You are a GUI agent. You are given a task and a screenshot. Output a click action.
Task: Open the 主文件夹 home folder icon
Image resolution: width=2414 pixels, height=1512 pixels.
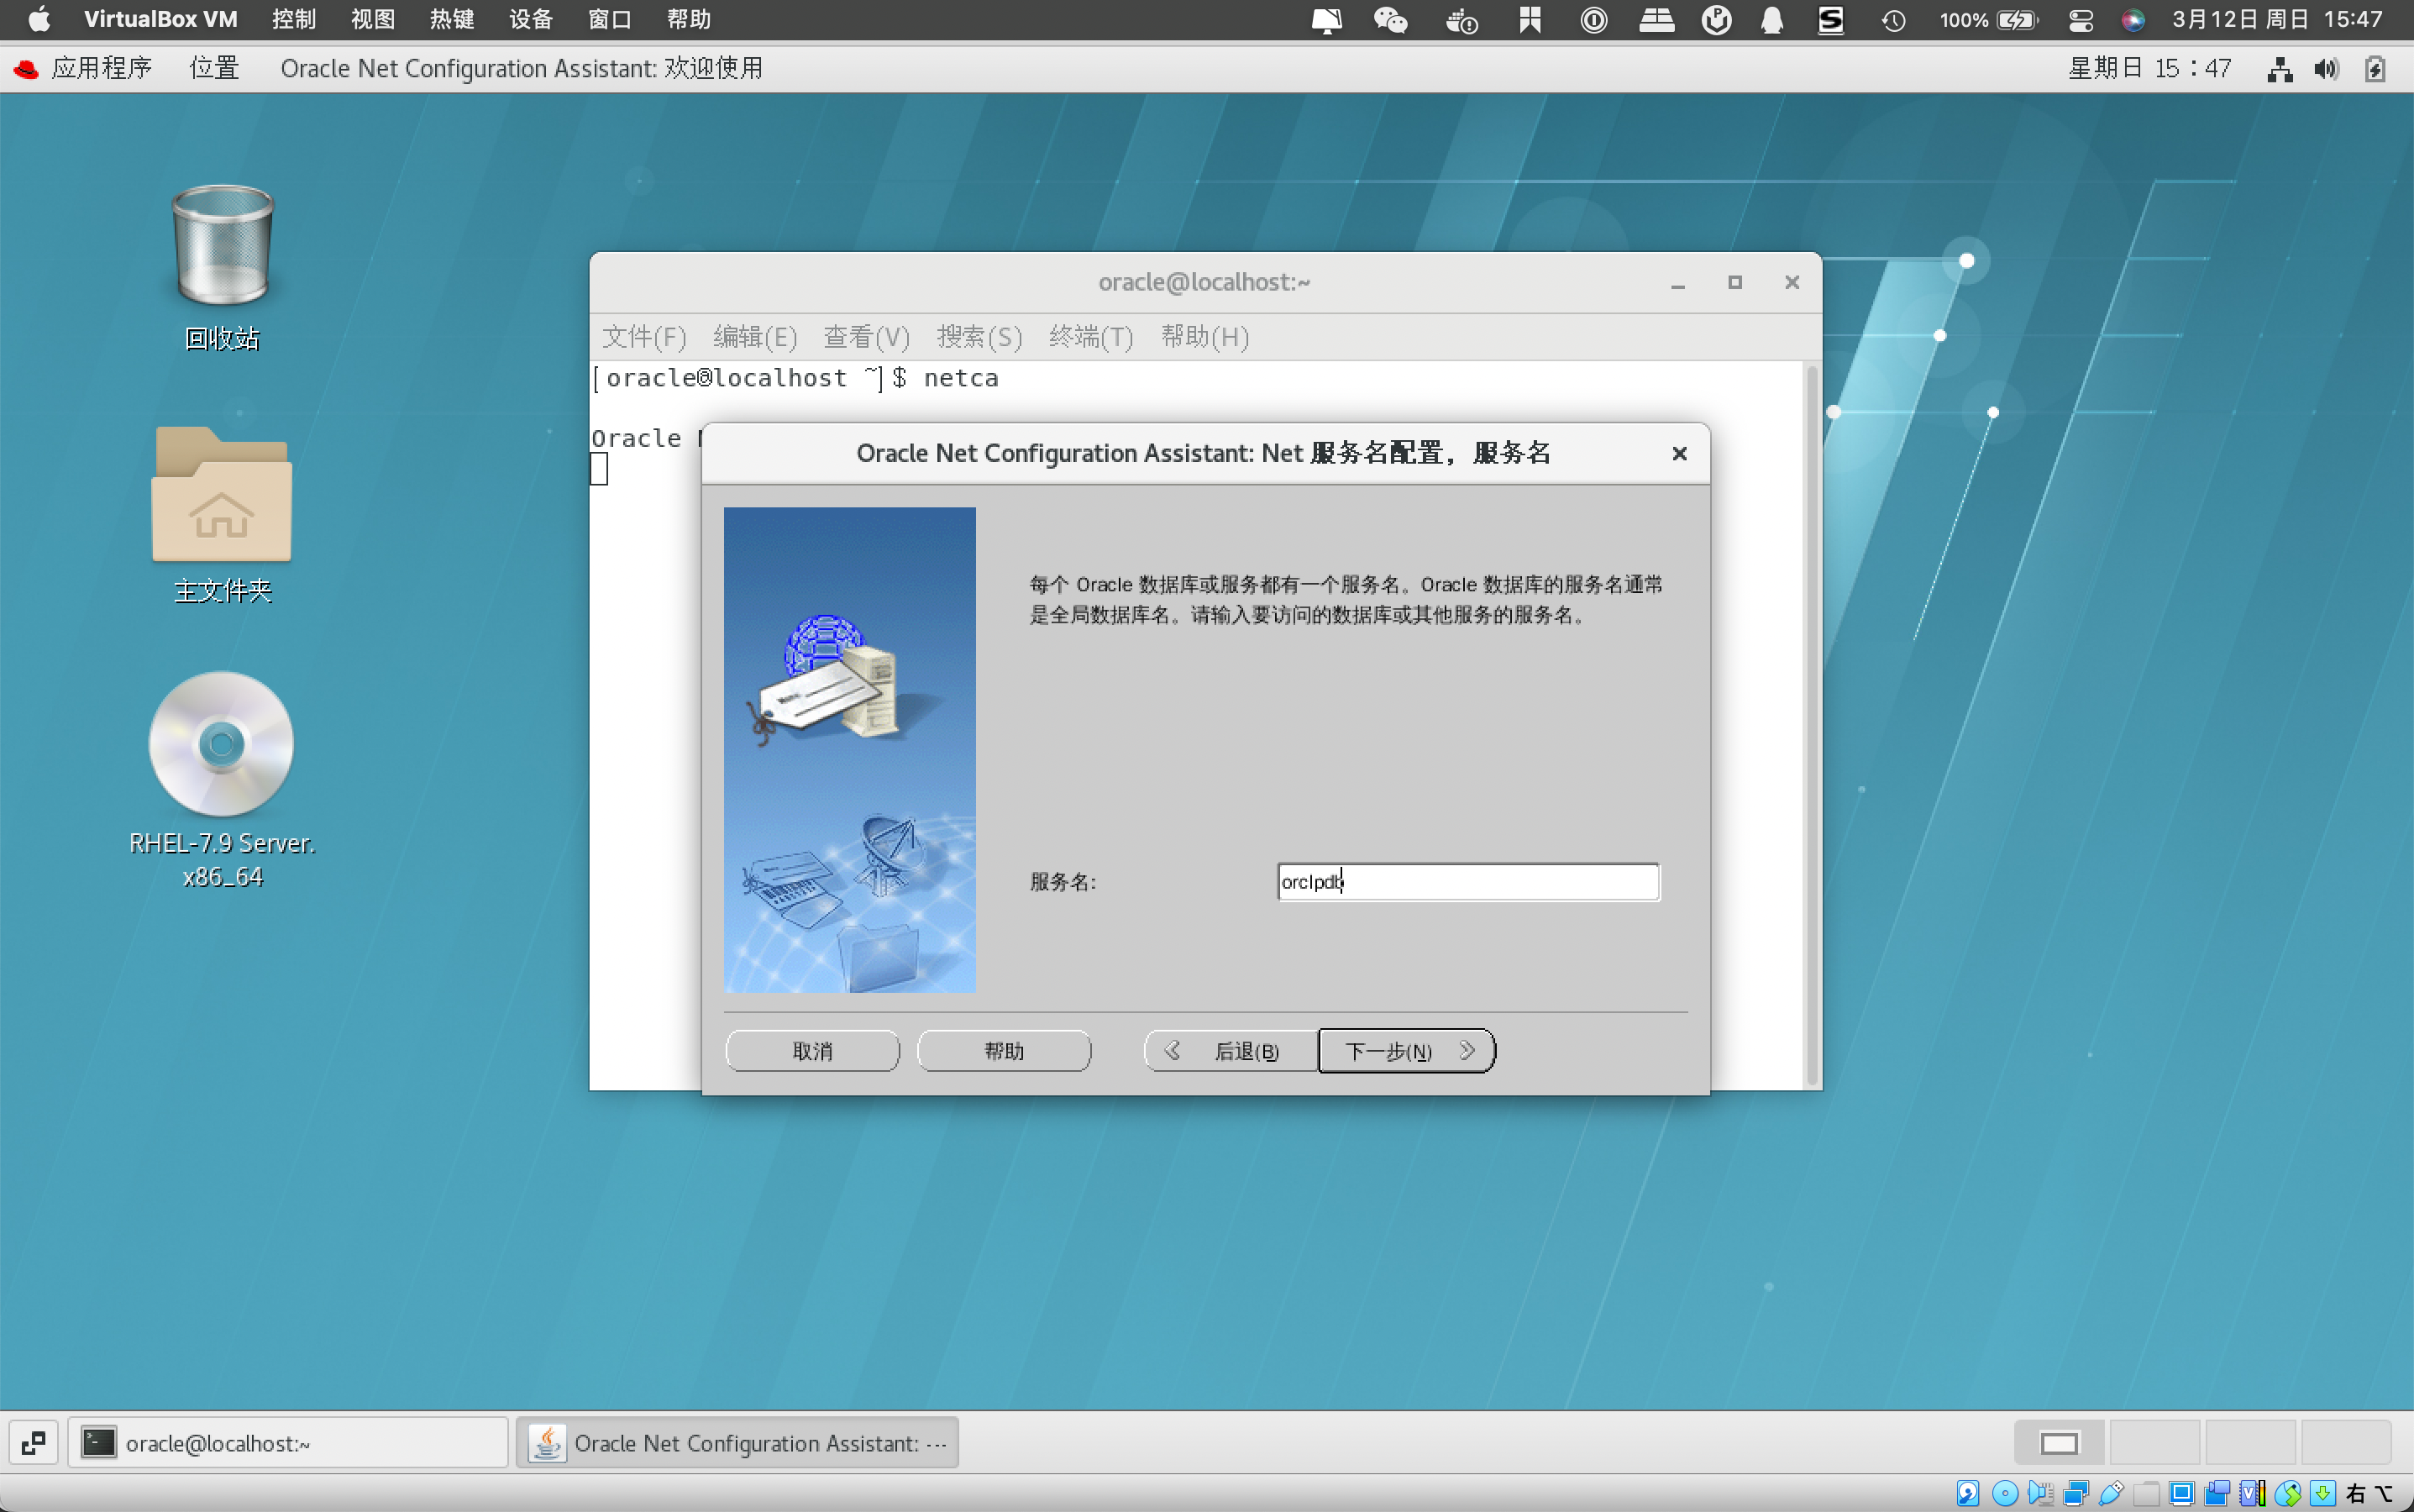[222, 496]
